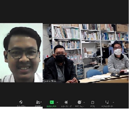Open the Reactions smiley icon

tap(80, 102)
